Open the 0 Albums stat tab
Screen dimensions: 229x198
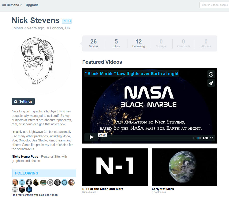click(206, 43)
